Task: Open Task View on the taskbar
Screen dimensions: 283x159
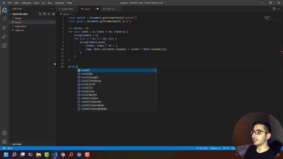Action: (x=23, y=155)
